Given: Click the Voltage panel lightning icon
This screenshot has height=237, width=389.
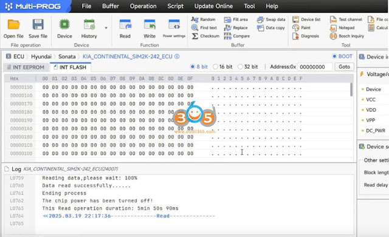Looking at the screenshot, I should 362,74.
